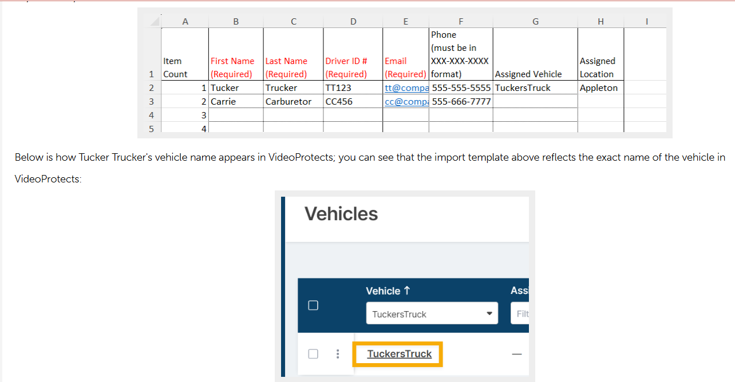The width and height of the screenshot is (735, 382).
Task: Click the Item Count header cell
Action: (x=185, y=54)
